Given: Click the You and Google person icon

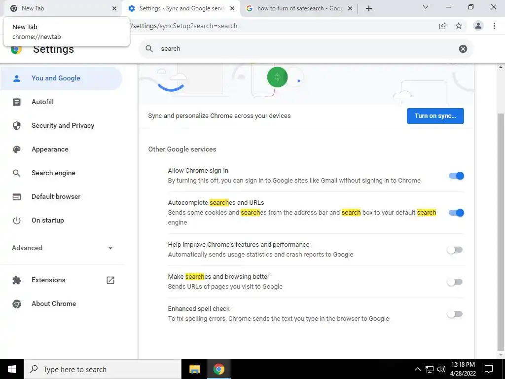Looking at the screenshot, I should click(x=17, y=78).
